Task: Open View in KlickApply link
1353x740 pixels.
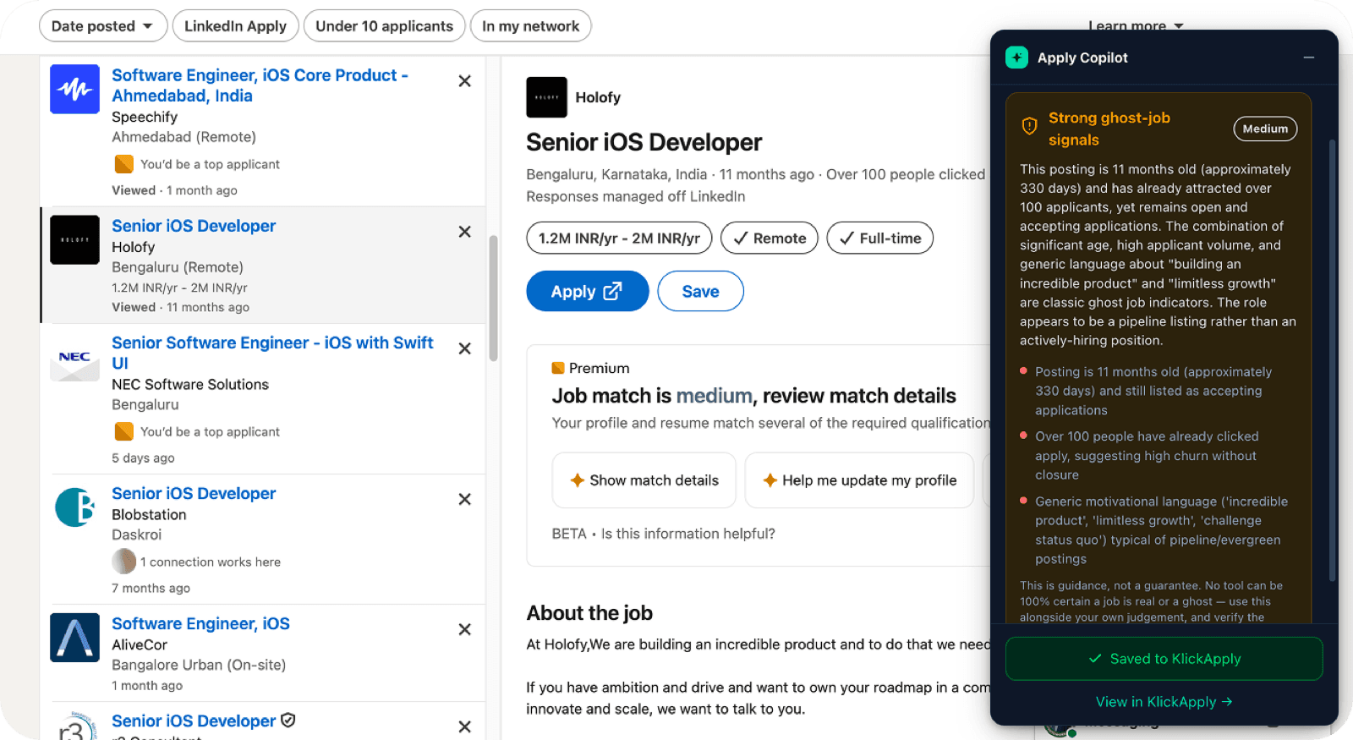Action: tap(1164, 702)
